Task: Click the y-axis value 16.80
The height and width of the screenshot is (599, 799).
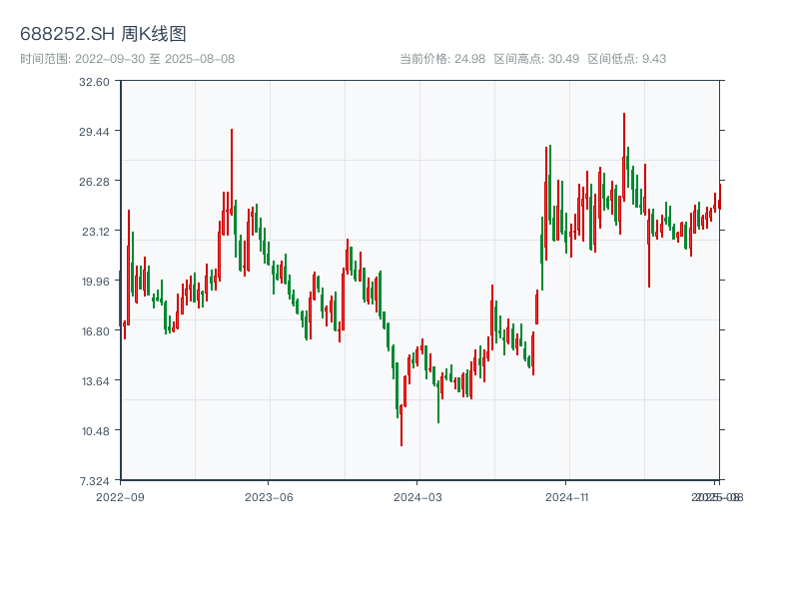Action: tap(95, 331)
